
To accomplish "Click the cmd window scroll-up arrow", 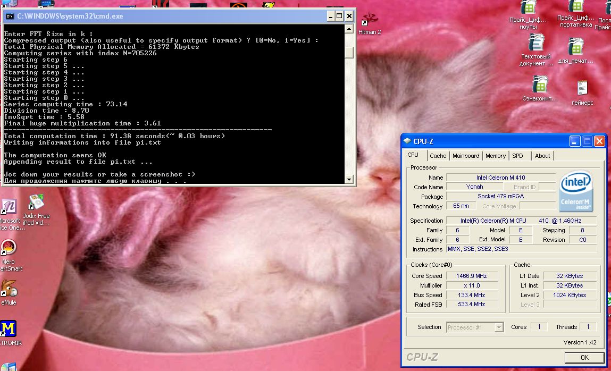I will 349,29.
